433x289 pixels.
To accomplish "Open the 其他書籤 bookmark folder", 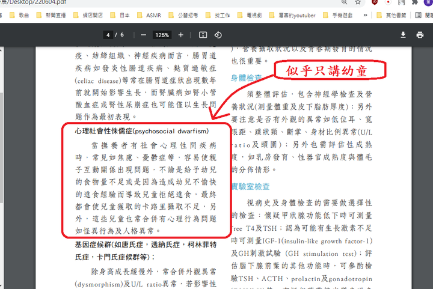I will 392,15.
